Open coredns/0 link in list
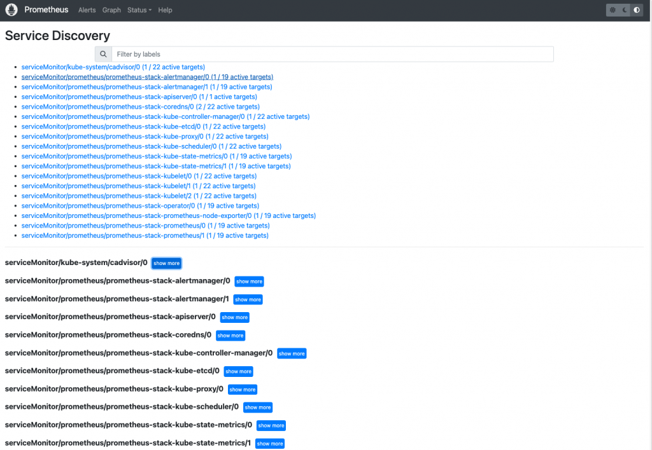 coord(141,107)
